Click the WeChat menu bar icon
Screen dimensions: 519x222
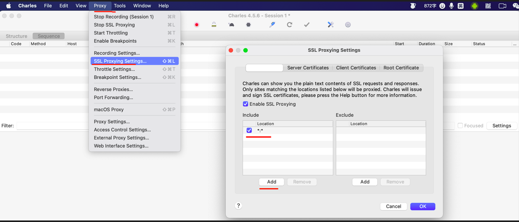(x=515, y=6)
